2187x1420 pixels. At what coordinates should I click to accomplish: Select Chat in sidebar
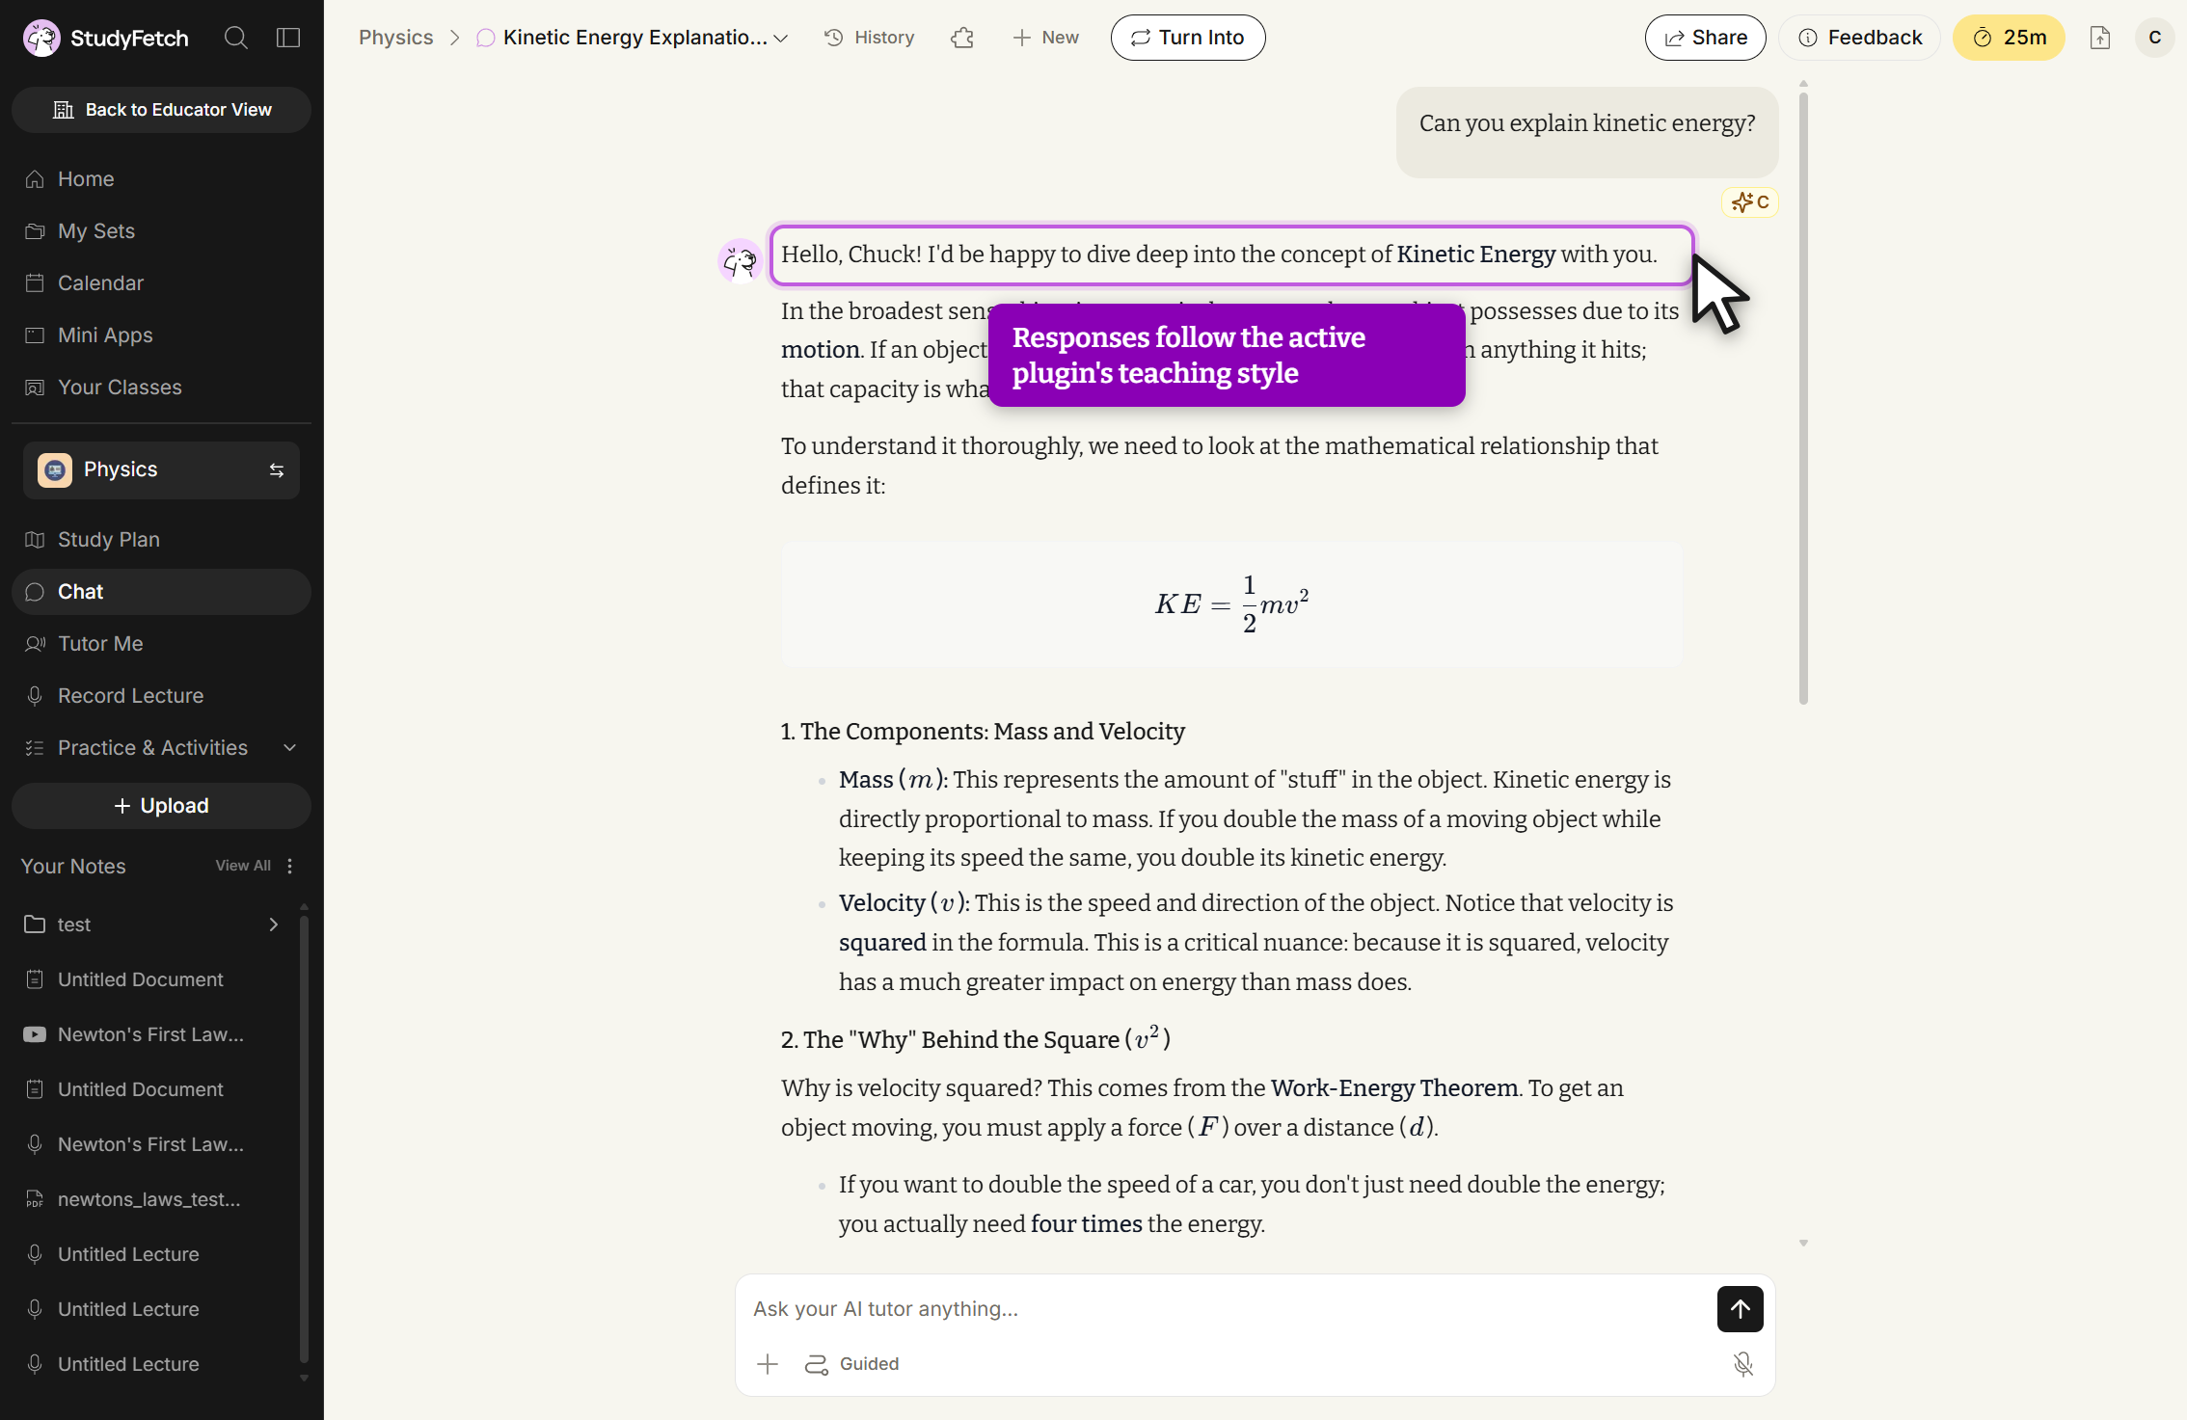[161, 592]
